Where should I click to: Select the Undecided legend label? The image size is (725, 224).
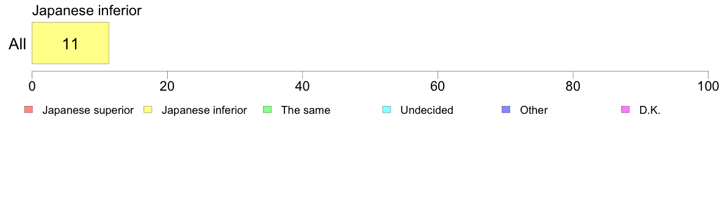pyautogui.click(x=427, y=110)
